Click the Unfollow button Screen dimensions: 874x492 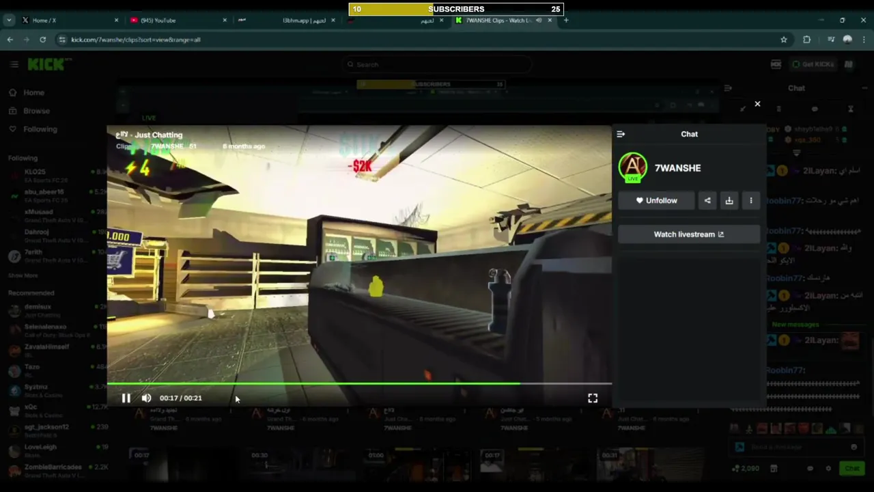tap(656, 200)
